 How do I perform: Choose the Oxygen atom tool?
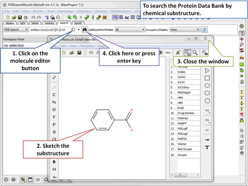(54, 110)
